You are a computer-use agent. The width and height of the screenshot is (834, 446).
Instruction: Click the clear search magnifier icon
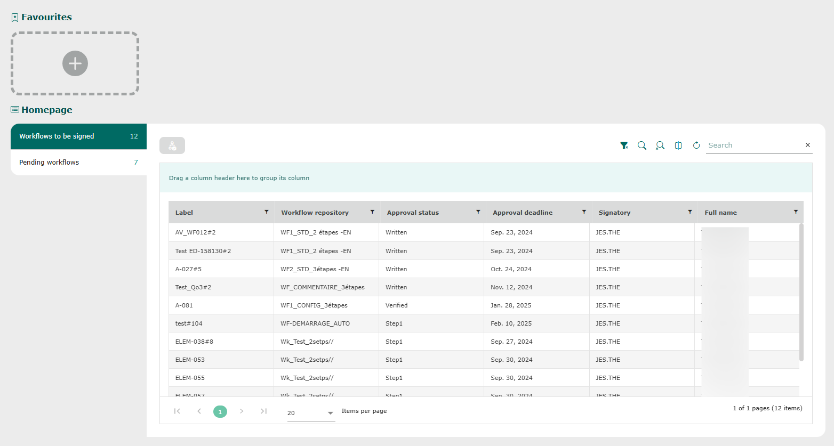tap(660, 145)
